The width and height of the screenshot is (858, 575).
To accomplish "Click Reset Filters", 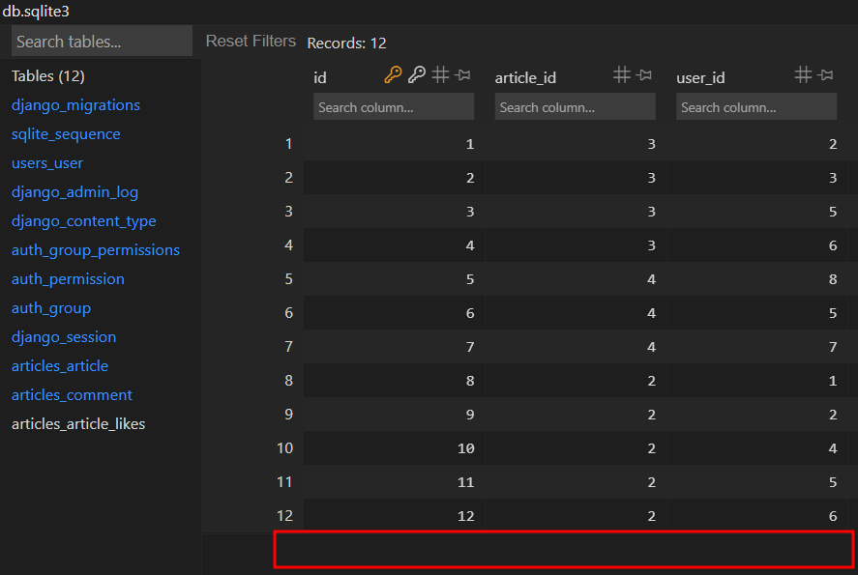I will click(x=251, y=41).
